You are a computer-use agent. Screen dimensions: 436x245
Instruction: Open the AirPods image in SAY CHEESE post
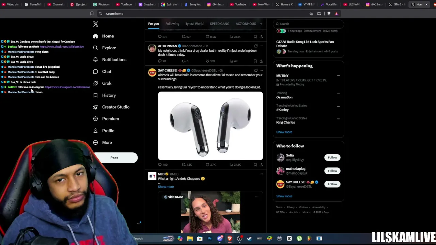[x=211, y=126]
